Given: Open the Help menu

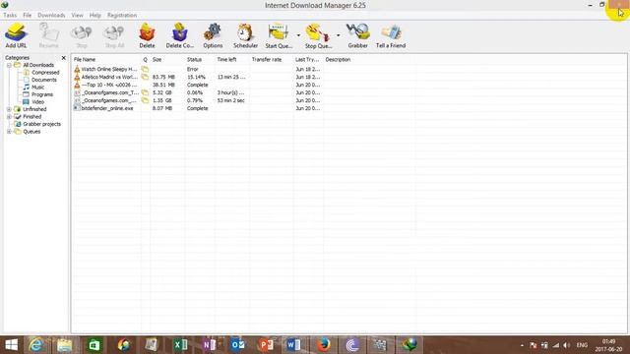Looking at the screenshot, I should (94, 15).
